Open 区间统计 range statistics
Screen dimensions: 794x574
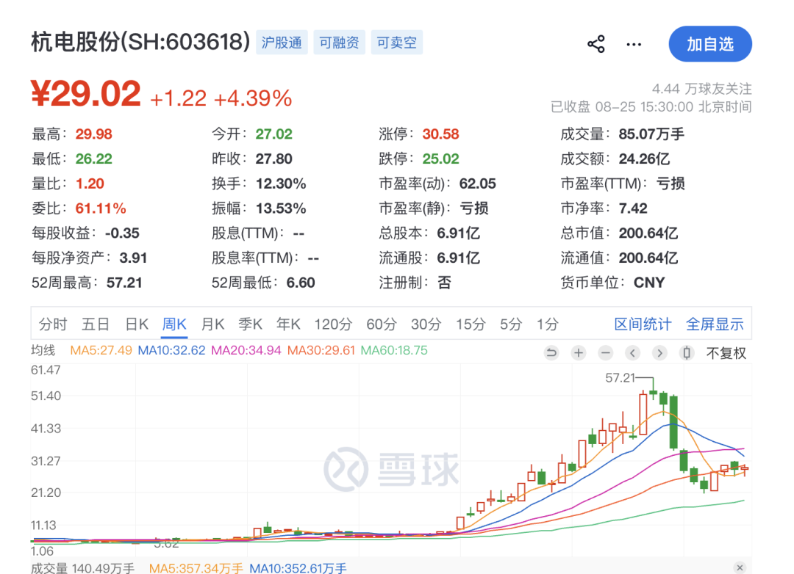643,324
